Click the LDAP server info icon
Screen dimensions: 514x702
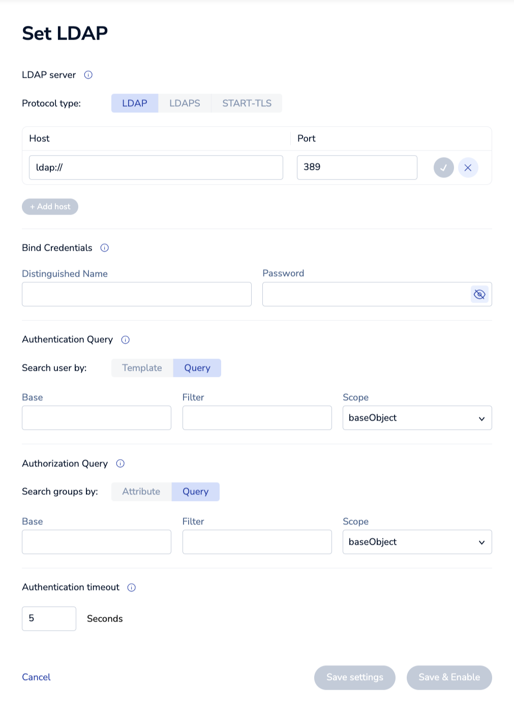88,75
